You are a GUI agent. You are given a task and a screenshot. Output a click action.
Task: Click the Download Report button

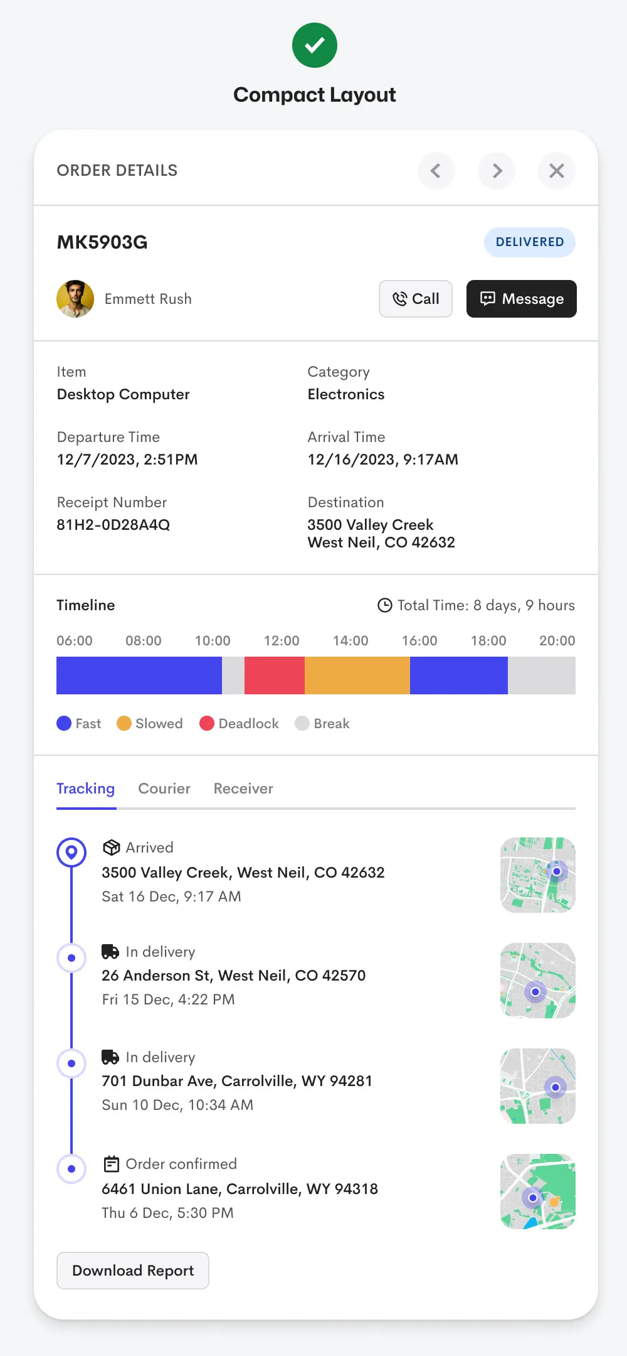pyautogui.click(x=132, y=1270)
